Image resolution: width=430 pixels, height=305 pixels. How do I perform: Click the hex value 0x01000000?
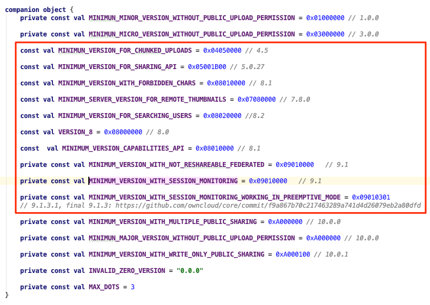325,18
